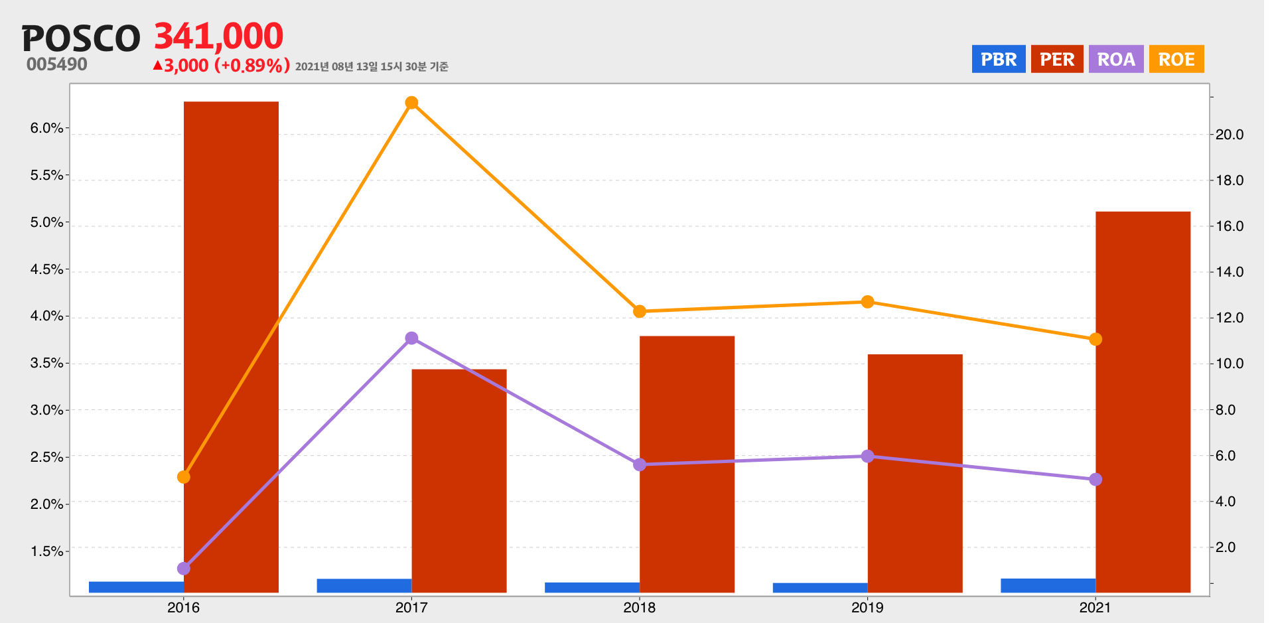Click the 2021 red PER bar
Image resolution: width=1274 pixels, height=623 pixels.
tap(1143, 402)
